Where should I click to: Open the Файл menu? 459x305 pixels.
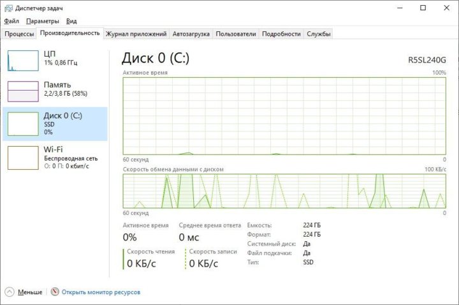[11, 21]
